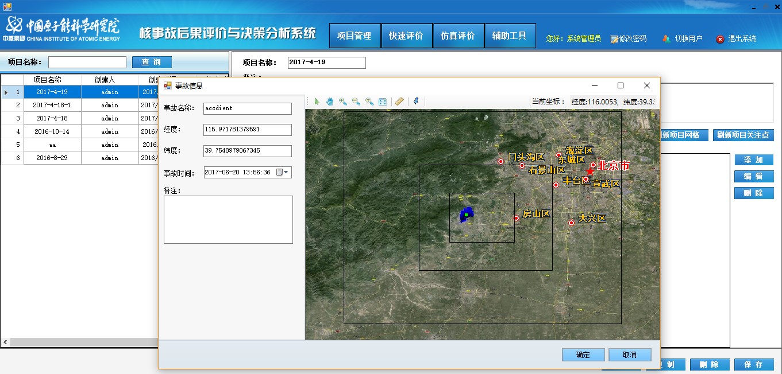
Task: Click the 查询 search button
Action: pyautogui.click(x=152, y=62)
